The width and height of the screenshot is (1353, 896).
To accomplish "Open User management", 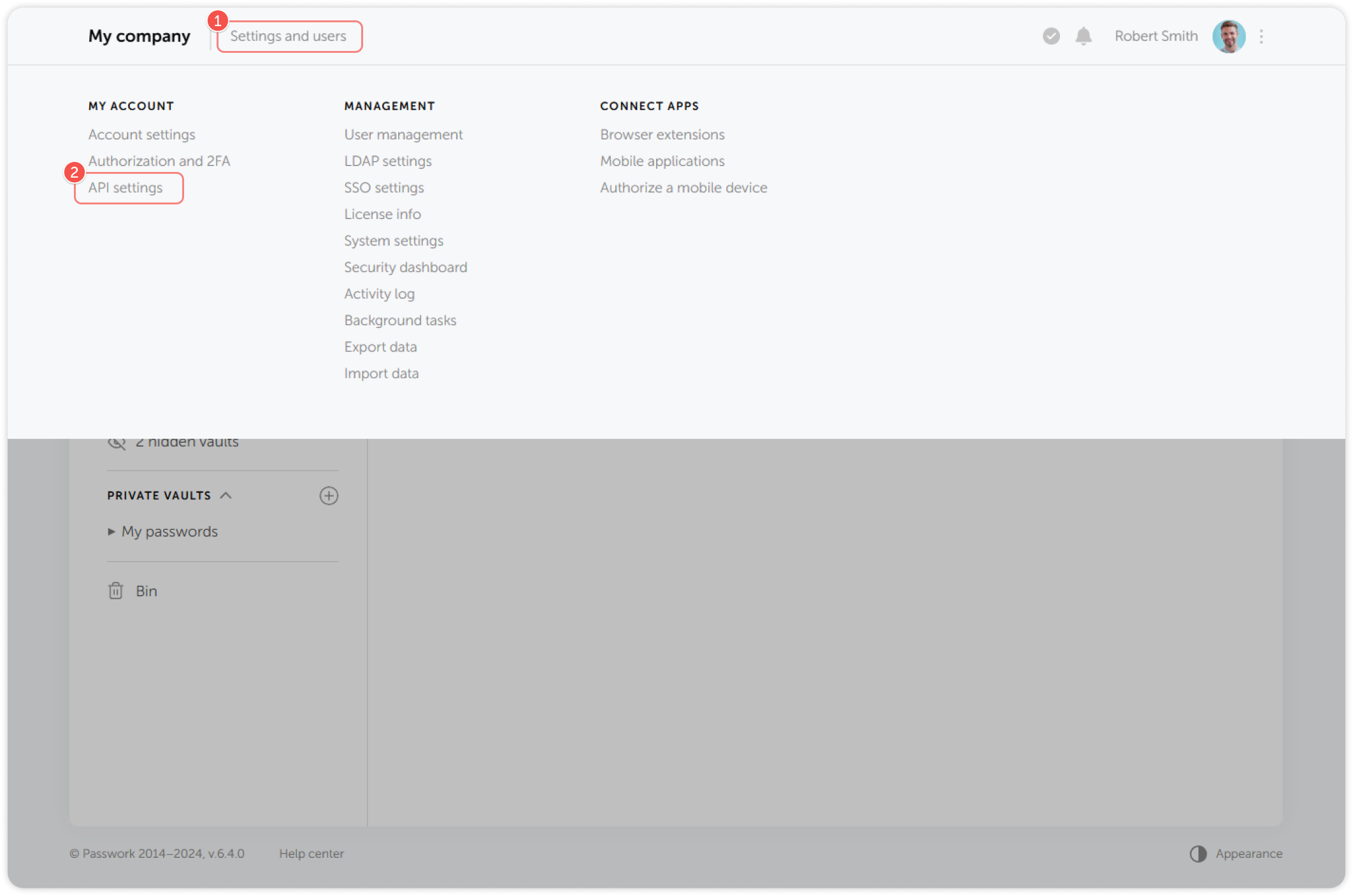I will [x=403, y=134].
